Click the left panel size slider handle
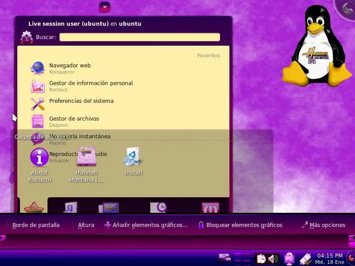This screenshot has width=355, height=266. tap(3, 238)
